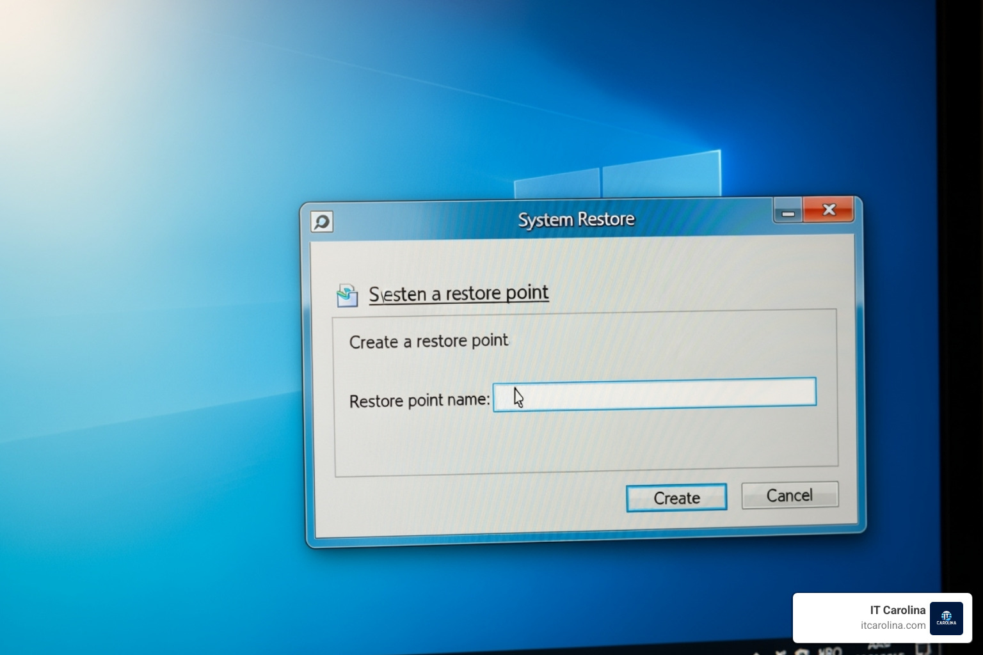The image size is (983, 655).
Task: Minimize the System Restore dialog
Action: (x=788, y=212)
